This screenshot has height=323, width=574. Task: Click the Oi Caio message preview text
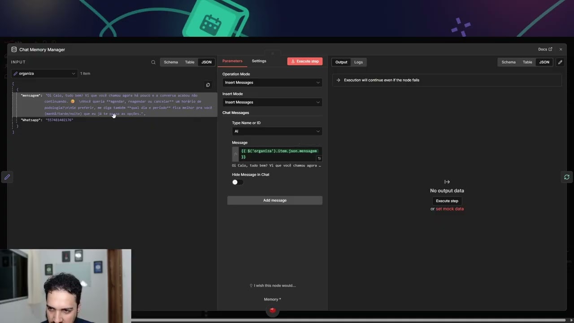click(276, 166)
